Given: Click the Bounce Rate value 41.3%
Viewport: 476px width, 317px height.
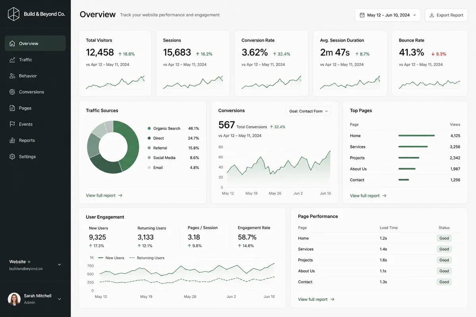Looking at the screenshot, I should tap(412, 52).
